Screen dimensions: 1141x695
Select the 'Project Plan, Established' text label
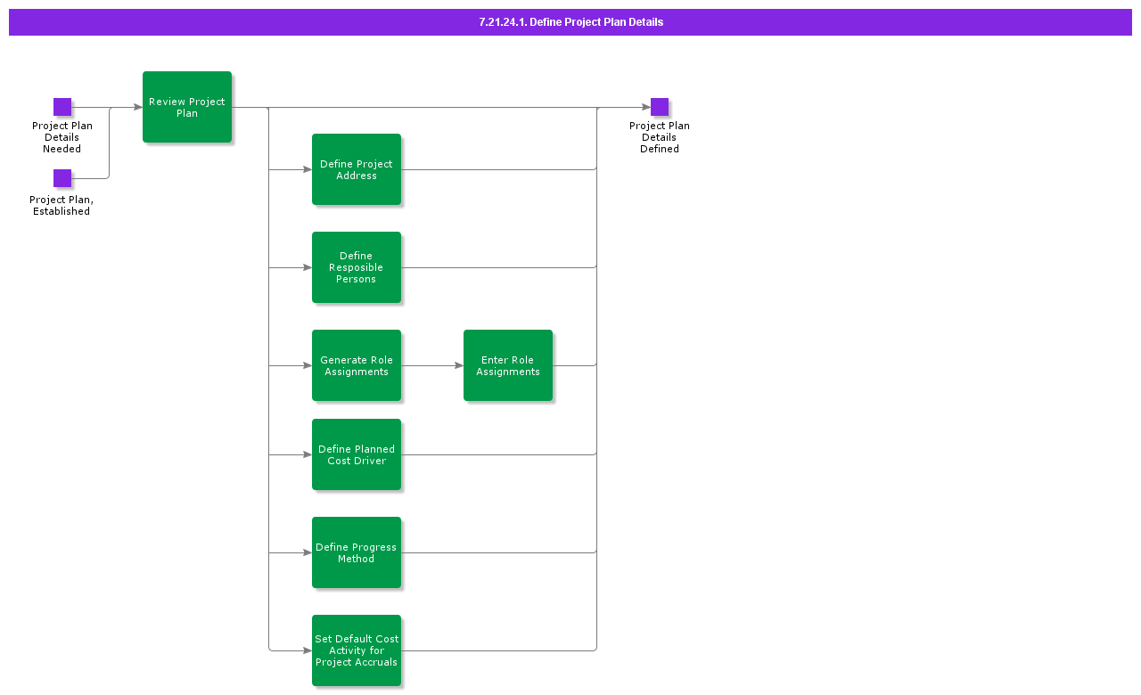point(62,206)
